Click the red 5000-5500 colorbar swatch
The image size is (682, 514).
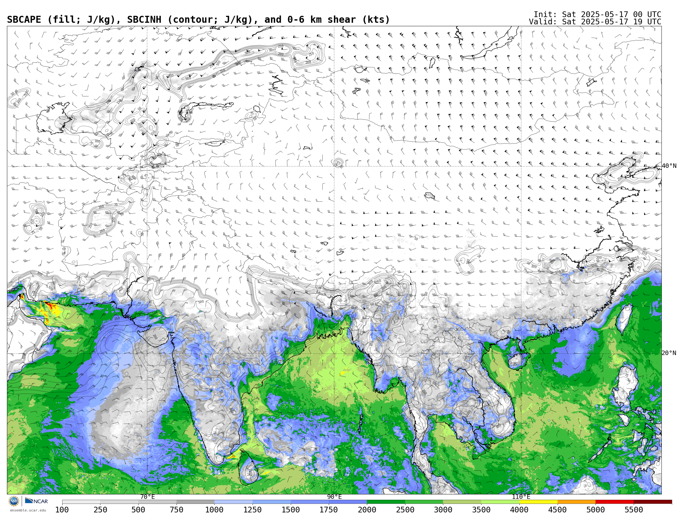tap(614, 502)
